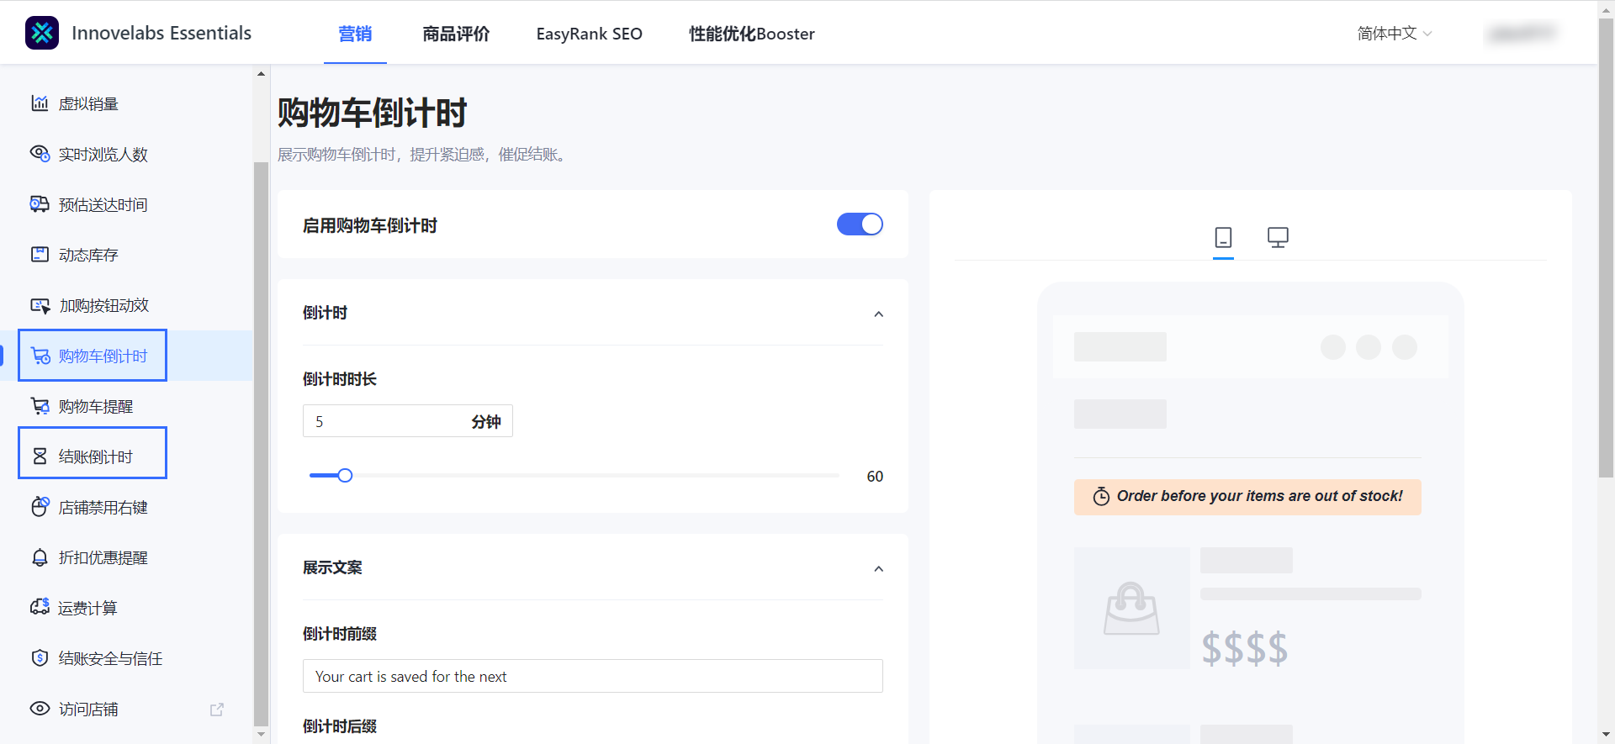The image size is (1615, 744).
Task: Collapse the 展示文案 section chevron
Action: 878,568
